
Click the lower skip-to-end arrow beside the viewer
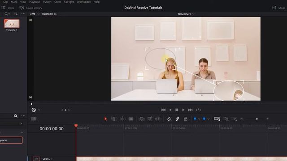(30, 97)
